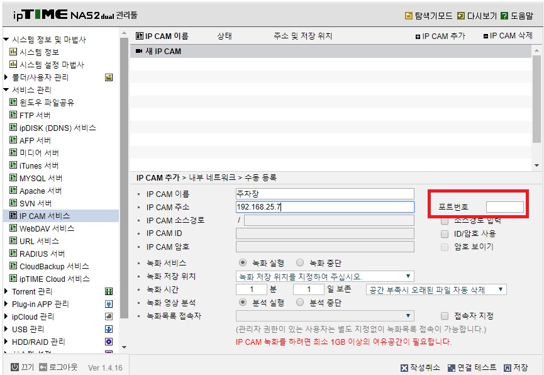
Task: Click the USB 관리 side icon
Action: pyautogui.click(x=109, y=329)
